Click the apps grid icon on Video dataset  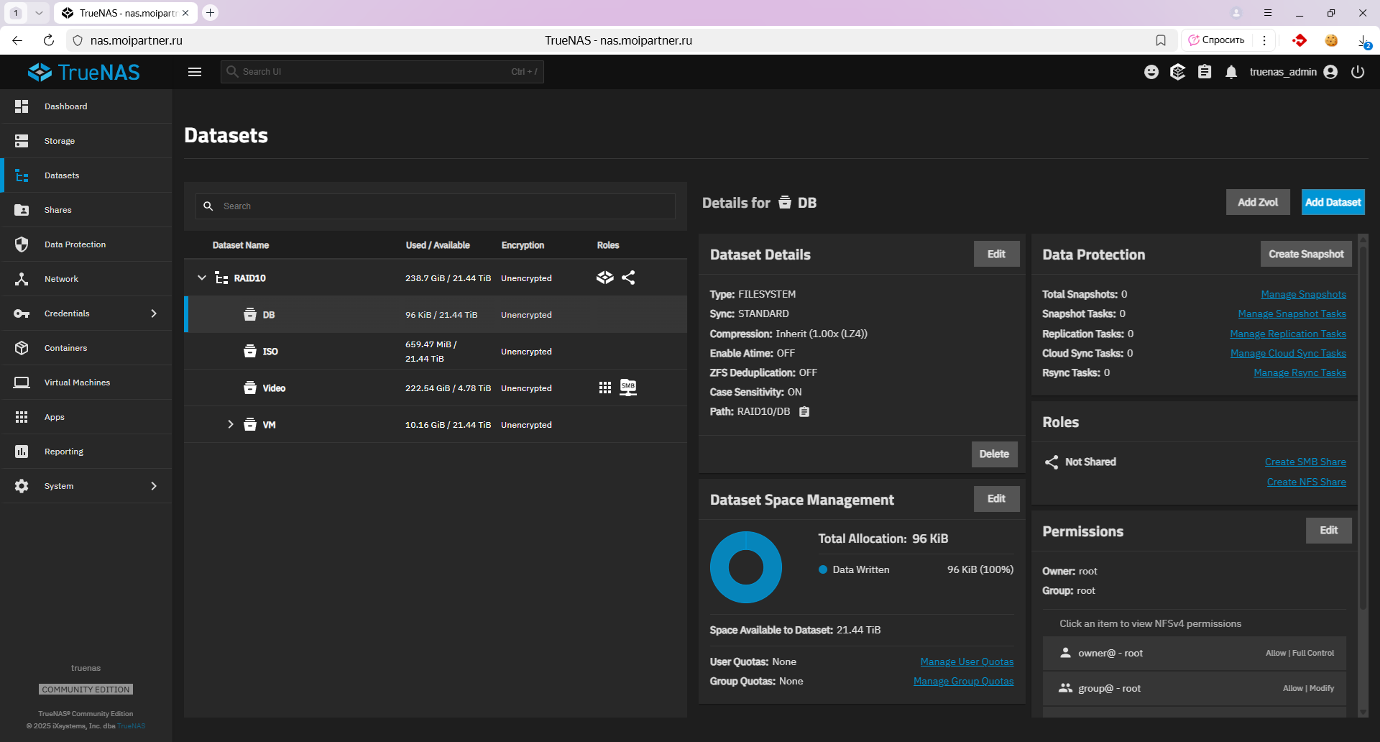pyautogui.click(x=605, y=388)
